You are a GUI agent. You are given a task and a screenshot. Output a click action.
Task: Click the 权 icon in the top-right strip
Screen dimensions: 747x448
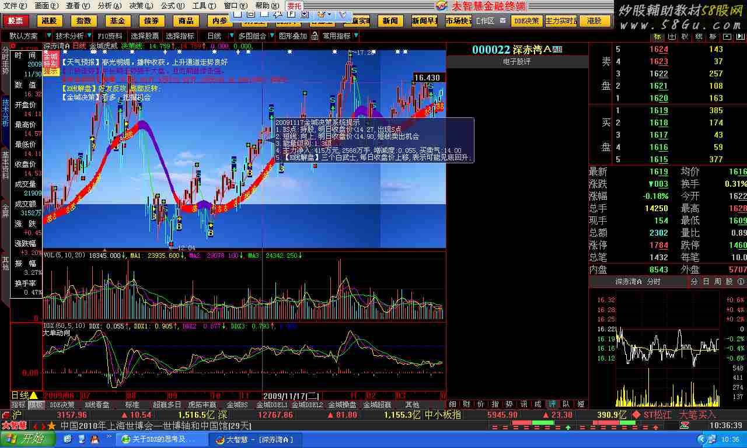685,36
